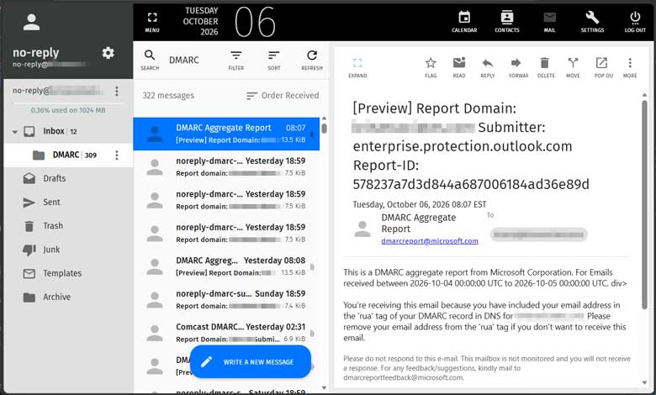Open the Contacts icon
656x395 pixels.
point(506,22)
